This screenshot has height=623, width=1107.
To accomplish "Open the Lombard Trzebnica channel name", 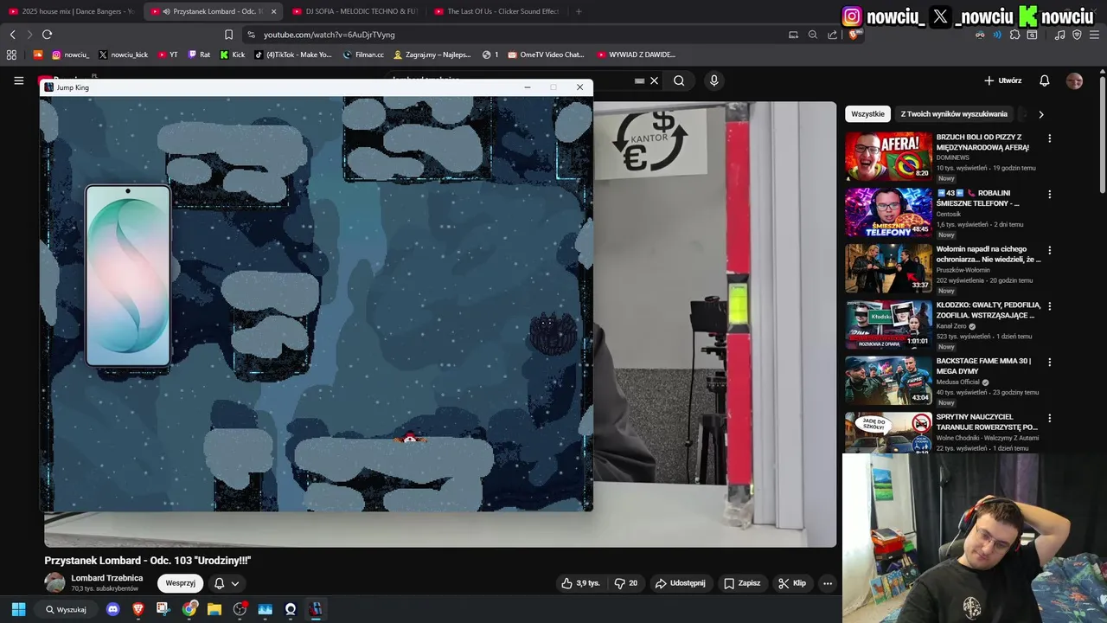I will point(106,578).
